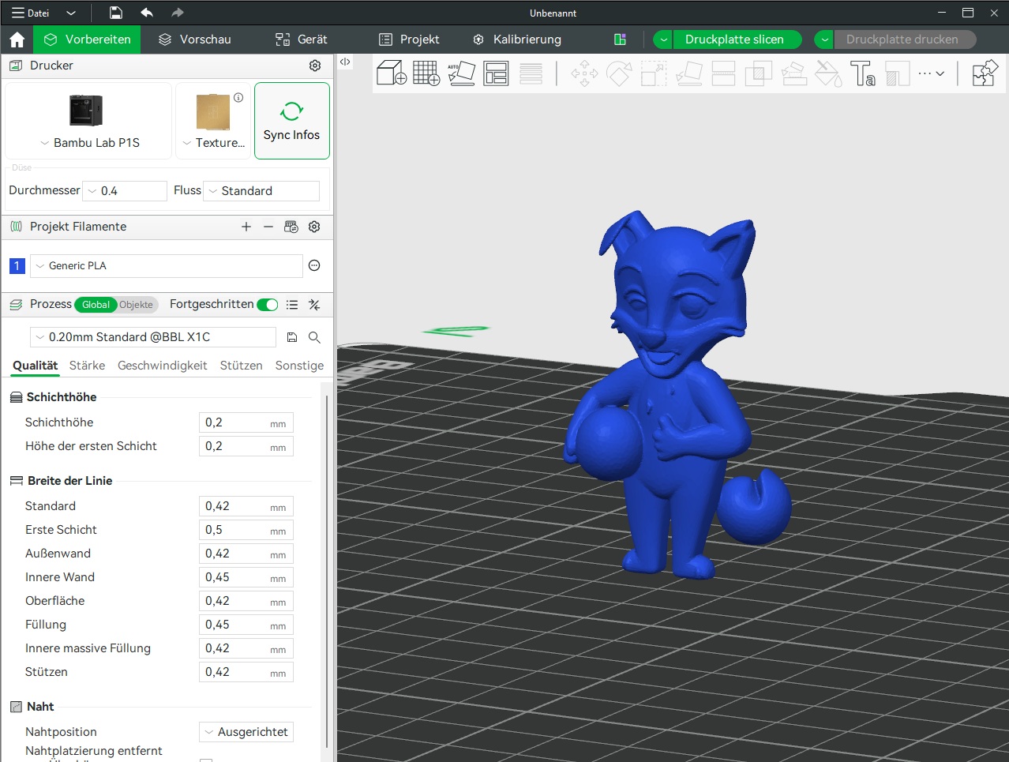Click the arrange all objects icon

click(496, 73)
